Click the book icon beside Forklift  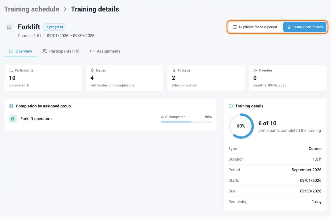tap(9, 27)
